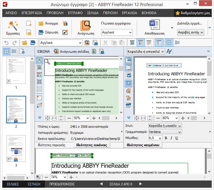
Task: Start Ανάγνωση document recognition
Action: tap(86, 28)
